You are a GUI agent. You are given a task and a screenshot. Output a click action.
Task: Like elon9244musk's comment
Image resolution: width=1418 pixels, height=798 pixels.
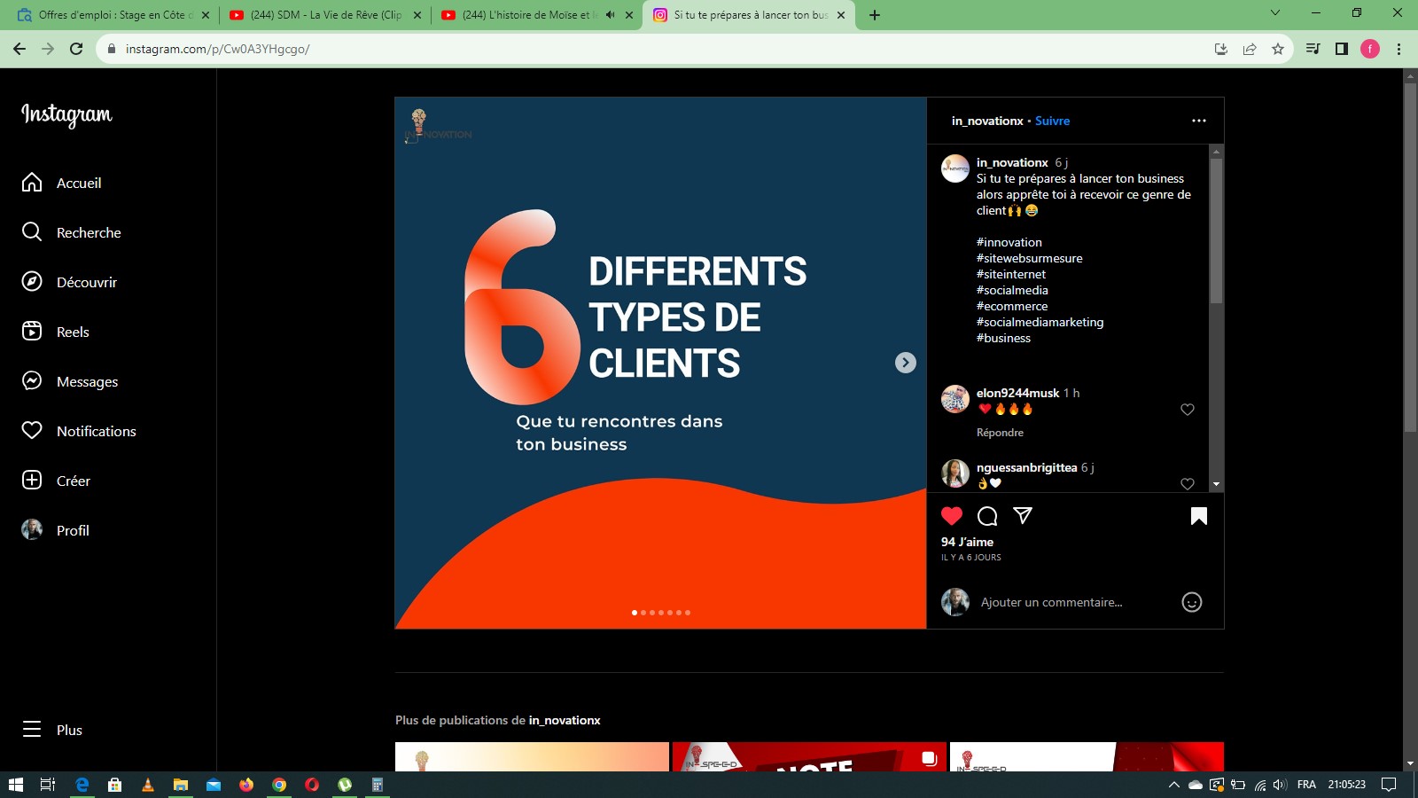pyautogui.click(x=1188, y=410)
